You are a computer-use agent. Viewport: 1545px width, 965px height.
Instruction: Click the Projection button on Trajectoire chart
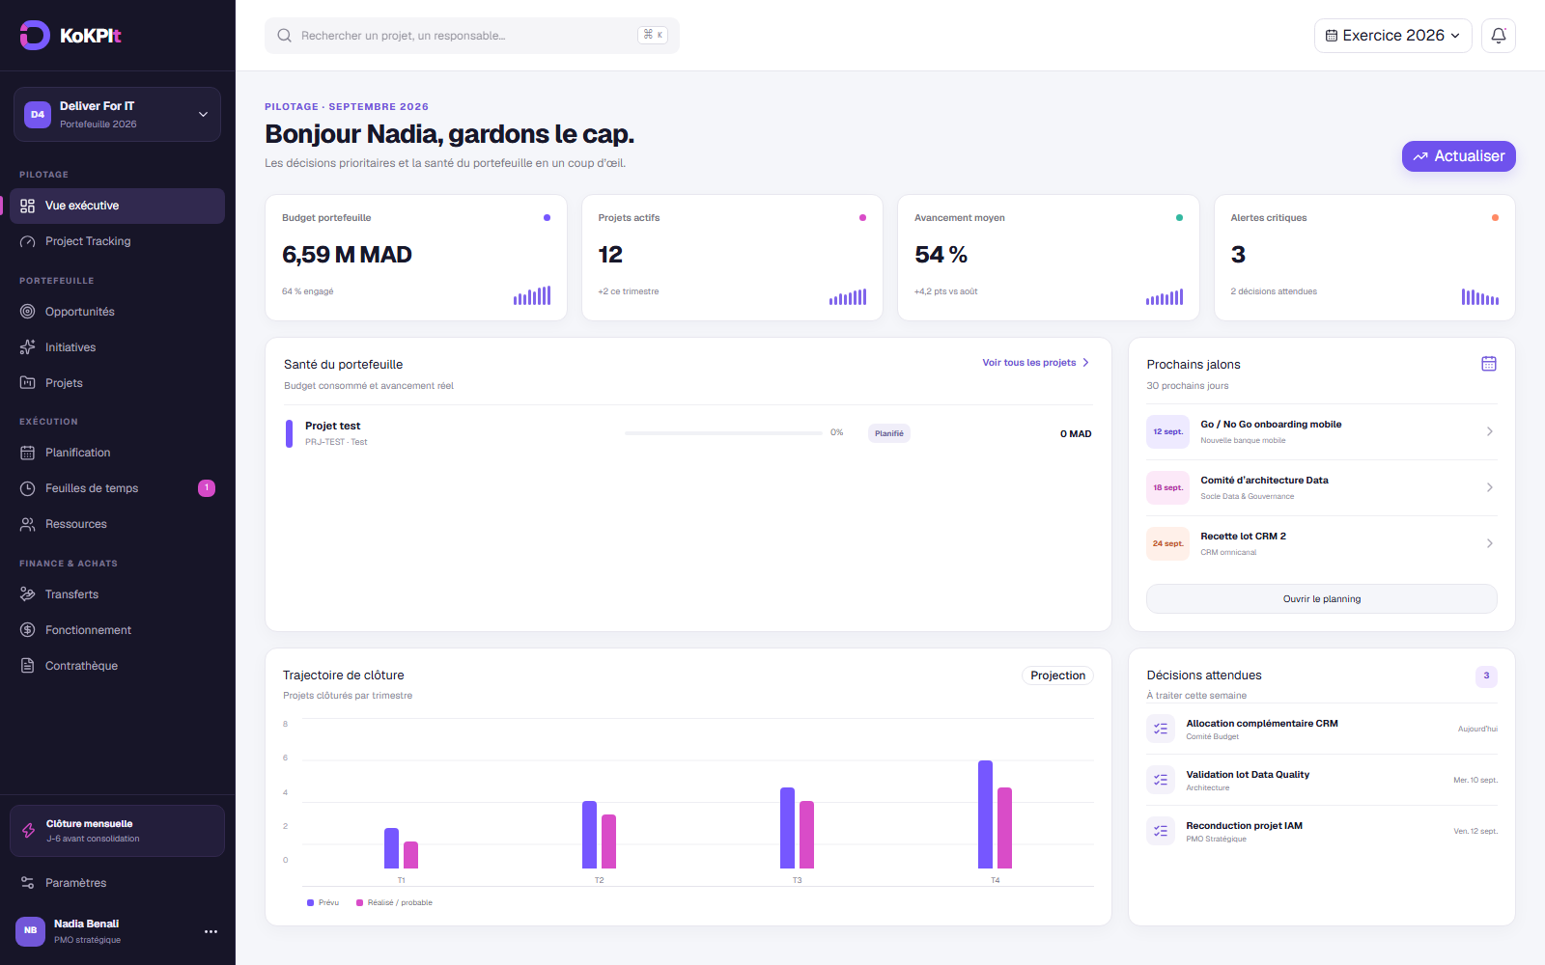[x=1057, y=675]
